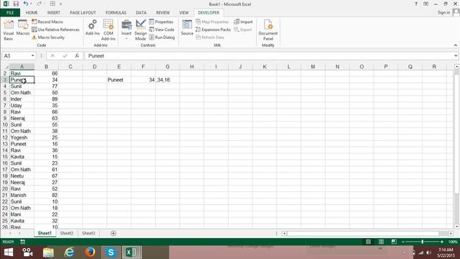Switch to the VIEW tab
Image resolution: width=460 pixels, height=259 pixels.
pos(184,13)
